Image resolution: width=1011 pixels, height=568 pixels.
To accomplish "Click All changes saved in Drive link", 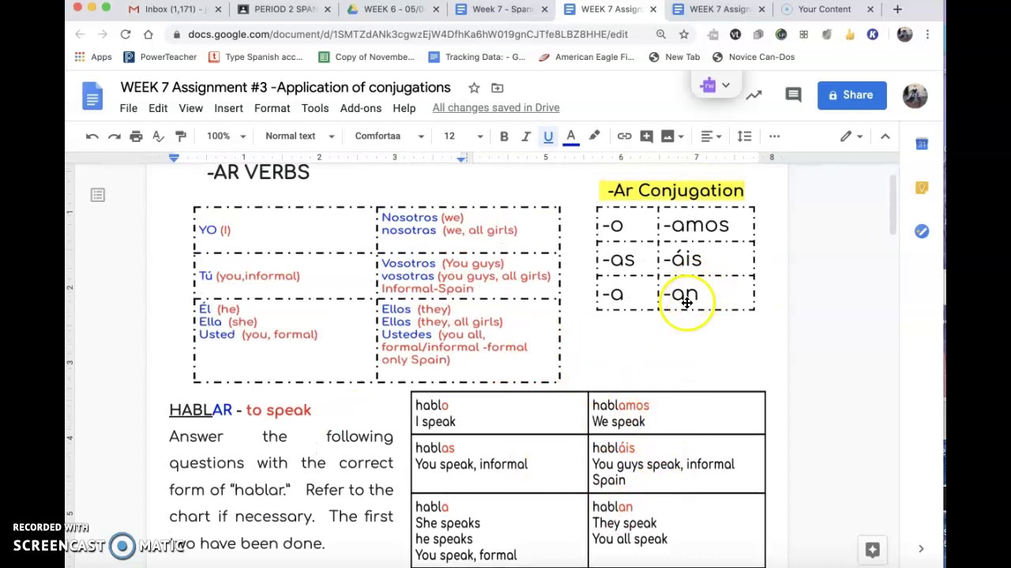I will 496,108.
